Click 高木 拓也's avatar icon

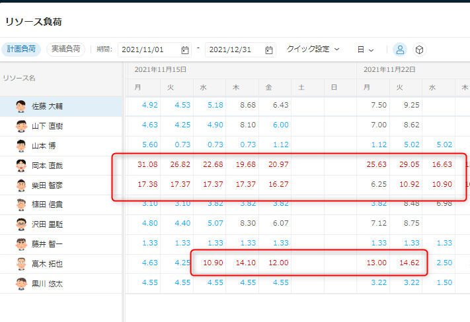click(x=20, y=264)
